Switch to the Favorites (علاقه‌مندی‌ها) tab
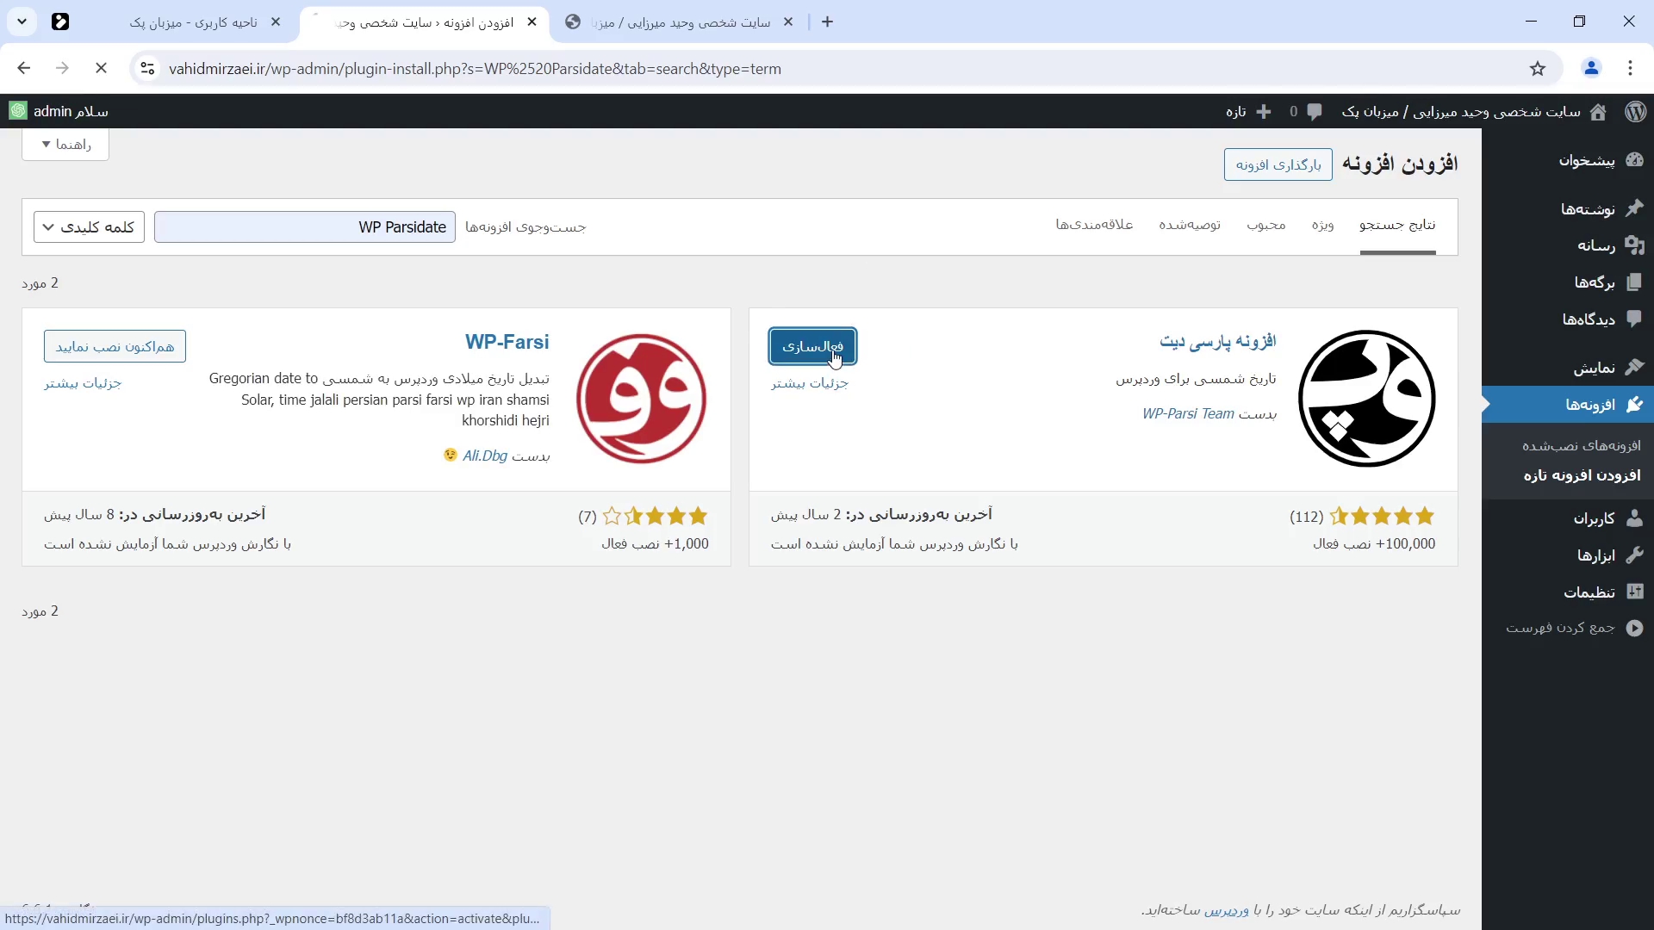This screenshot has height=930, width=1654. pyautogui.click(x=1095, y=225)
